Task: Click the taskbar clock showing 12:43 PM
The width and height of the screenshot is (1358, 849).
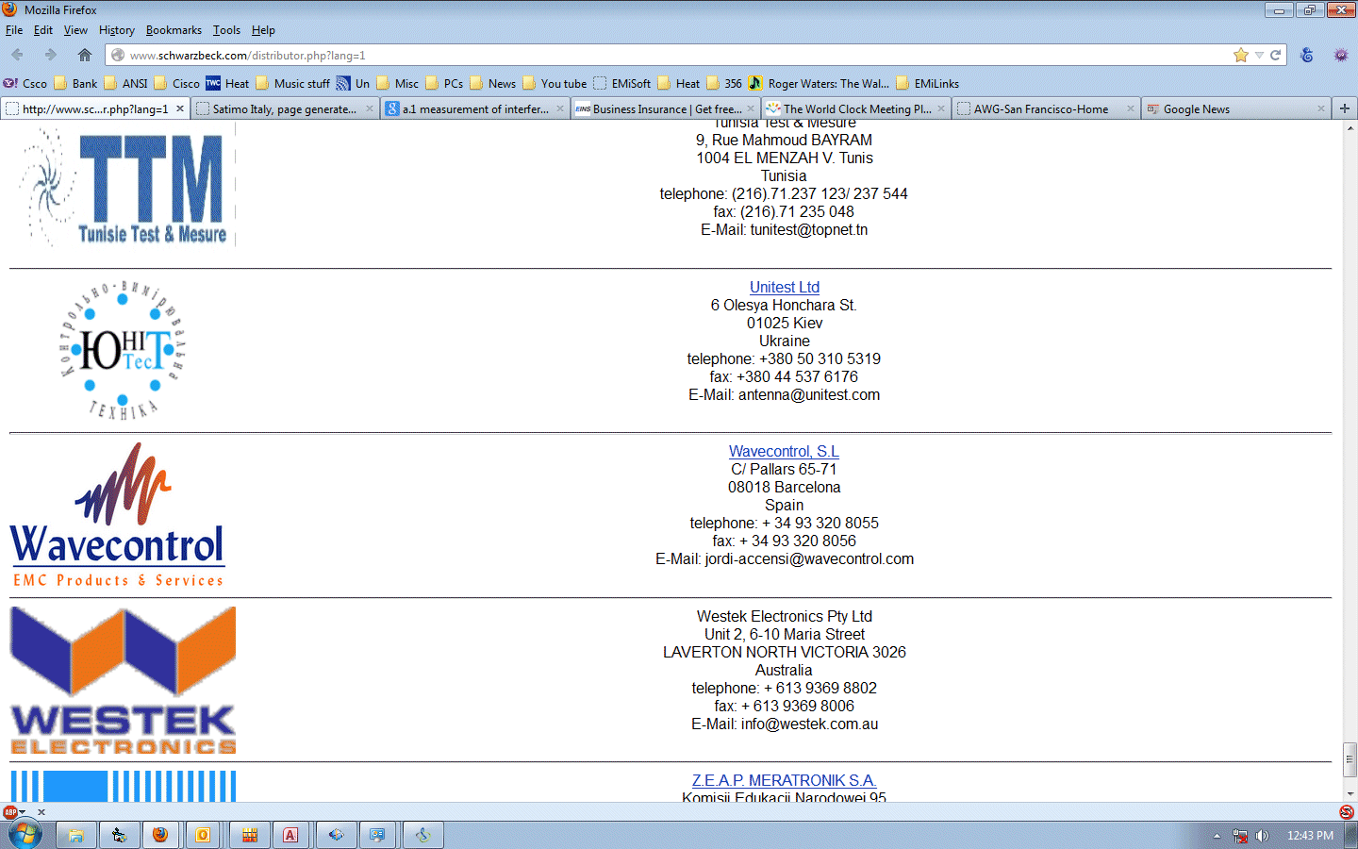Action: click(x=1310, y=836)
